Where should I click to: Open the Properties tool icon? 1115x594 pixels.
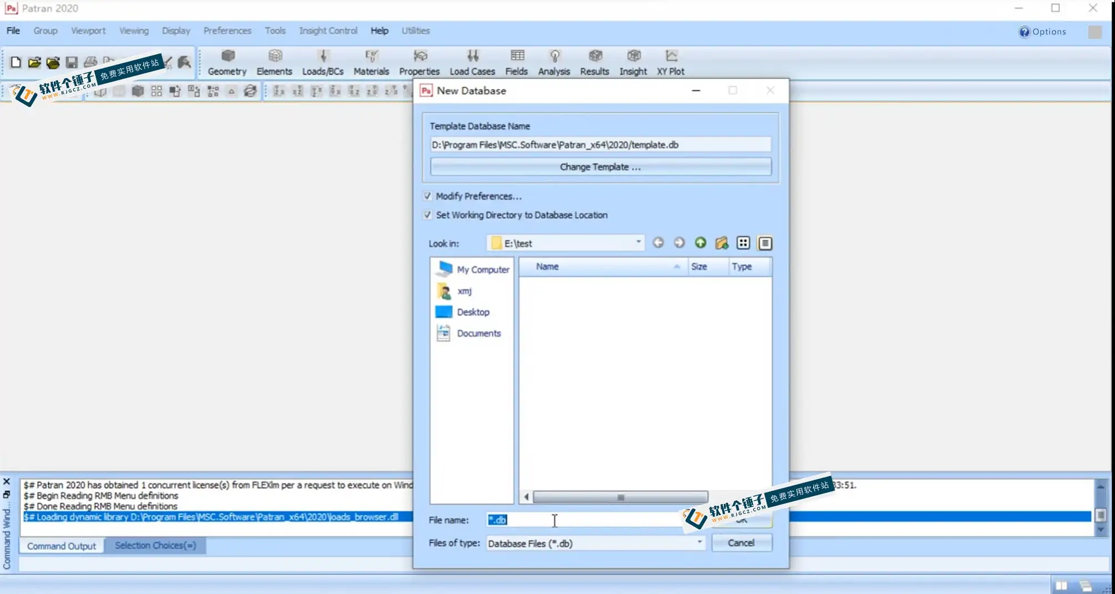pos(419,62)
